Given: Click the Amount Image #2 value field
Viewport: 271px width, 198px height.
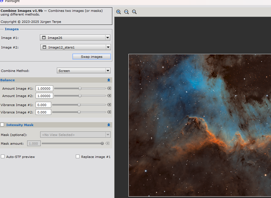Looking at the screenshot, I should pyautogui.click(x=44, y=96).
